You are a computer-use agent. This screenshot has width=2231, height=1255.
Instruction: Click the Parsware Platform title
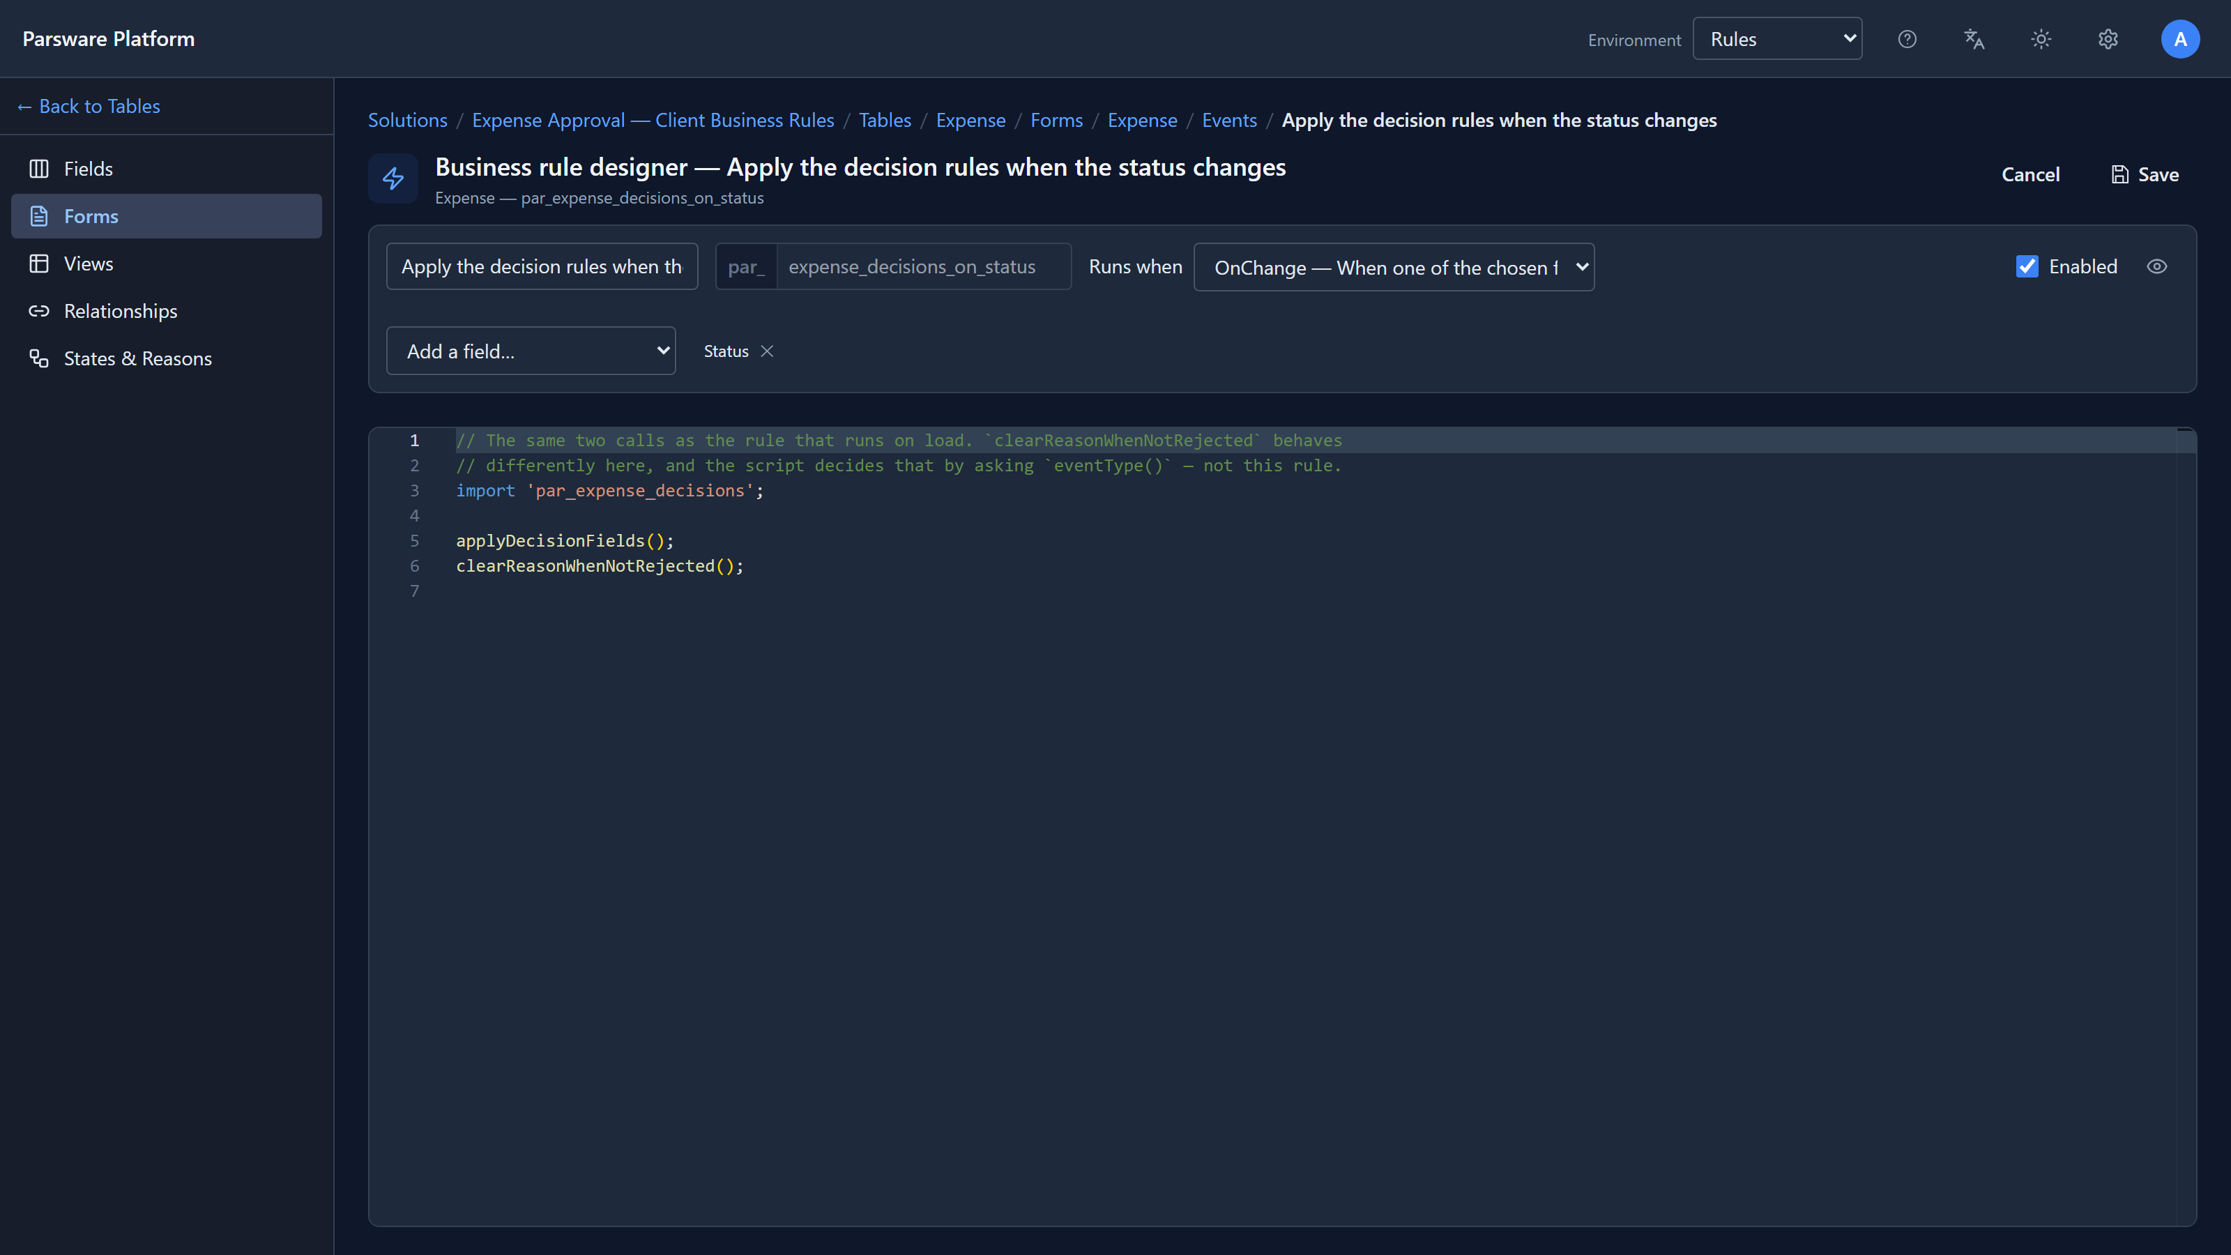tap(108, 39)
